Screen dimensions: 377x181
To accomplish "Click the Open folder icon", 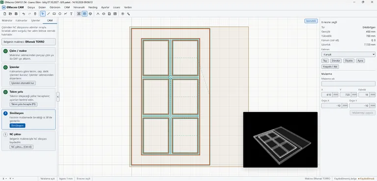I will coord(10,14).
